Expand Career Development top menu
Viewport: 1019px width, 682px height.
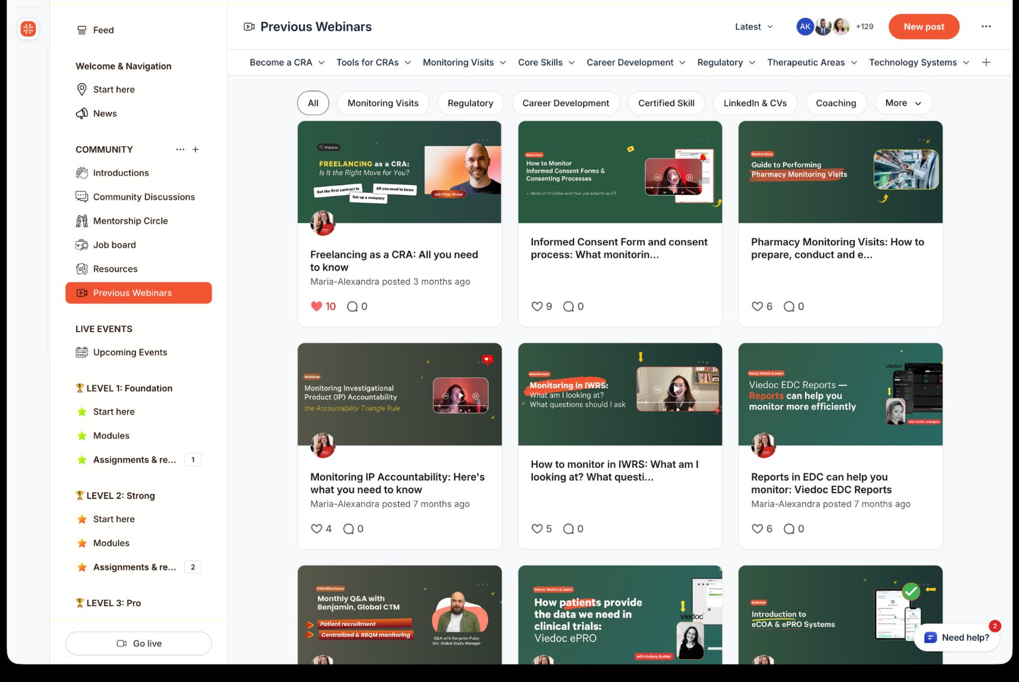(x=636, y=62)
